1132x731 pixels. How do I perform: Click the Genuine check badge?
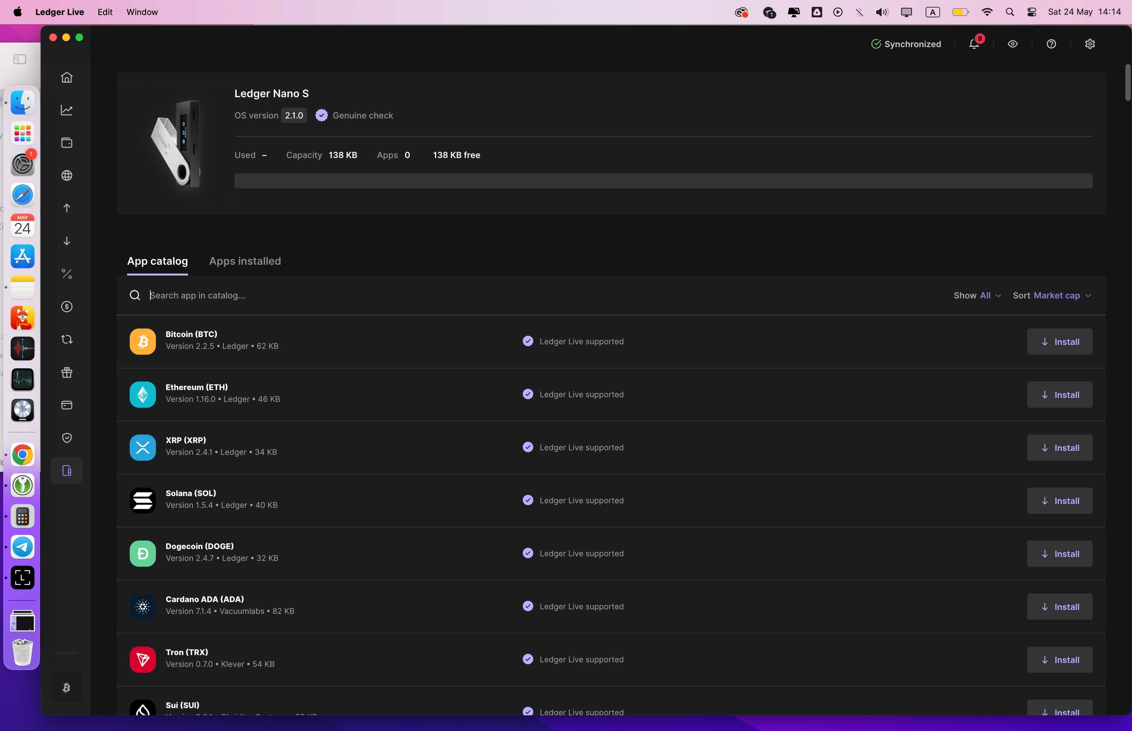[x=354, y=116]
